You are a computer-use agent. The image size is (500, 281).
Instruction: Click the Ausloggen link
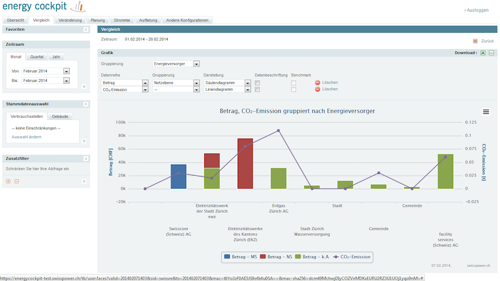click(x=477, y=10)
